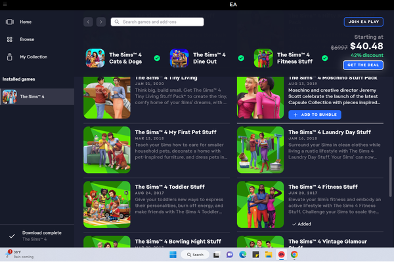
Task: Open The Sims 4 installed game icon
Action: [10, 96]
